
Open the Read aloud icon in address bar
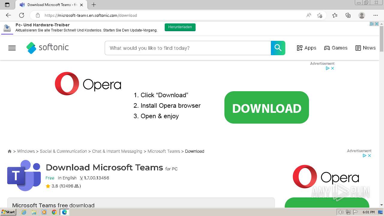coord(308,15)
